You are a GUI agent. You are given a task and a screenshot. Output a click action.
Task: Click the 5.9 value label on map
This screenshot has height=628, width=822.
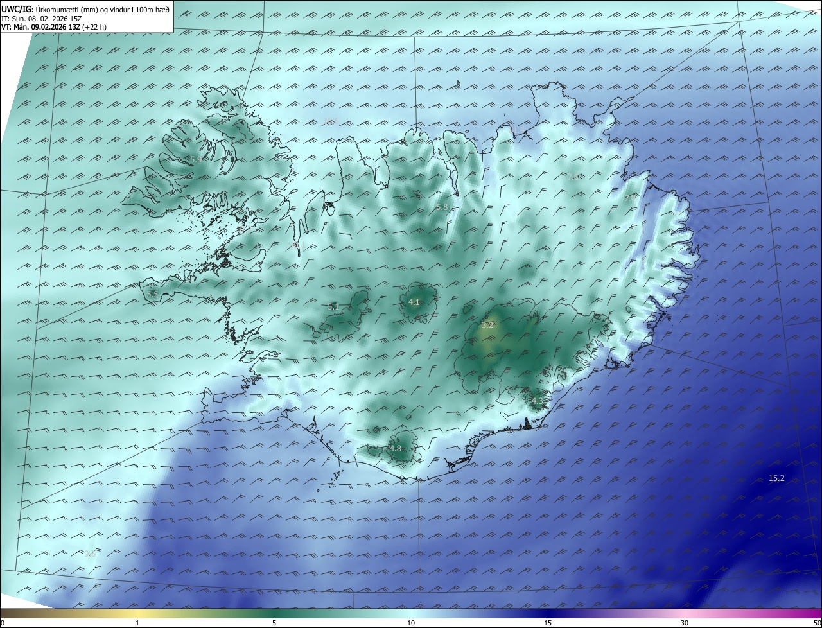[196, 159]
